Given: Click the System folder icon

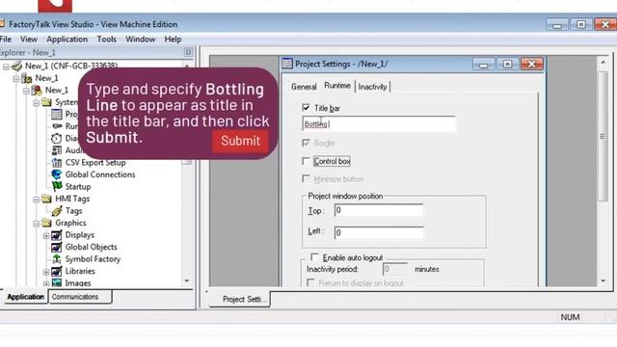Looking at the screenshot, I should point(46,102).
